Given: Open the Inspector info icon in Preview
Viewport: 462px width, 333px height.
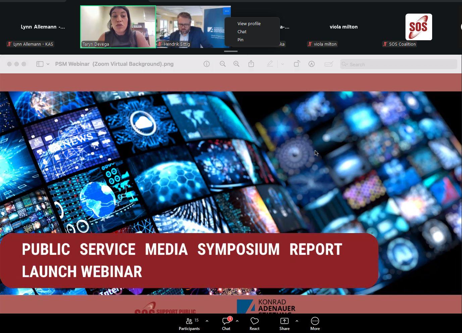Looking at the screenshot, I should (x=207, y=64).
